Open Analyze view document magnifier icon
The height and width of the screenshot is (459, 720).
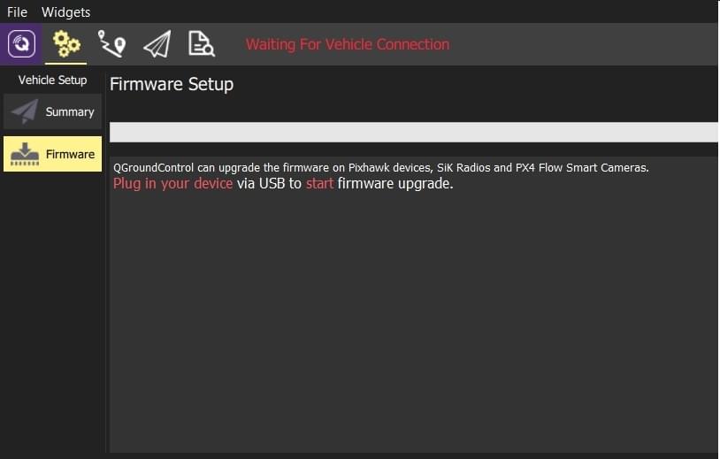[201, 44]
